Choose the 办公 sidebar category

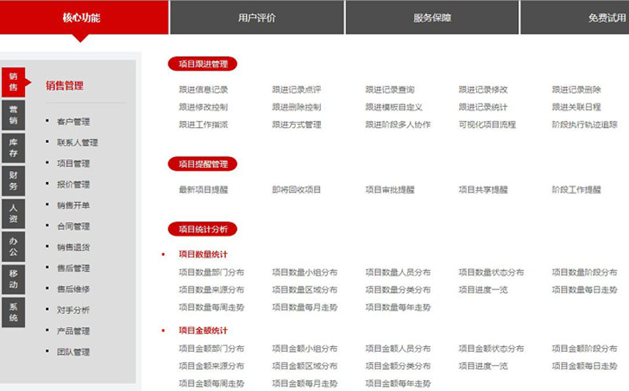point(13,247)
